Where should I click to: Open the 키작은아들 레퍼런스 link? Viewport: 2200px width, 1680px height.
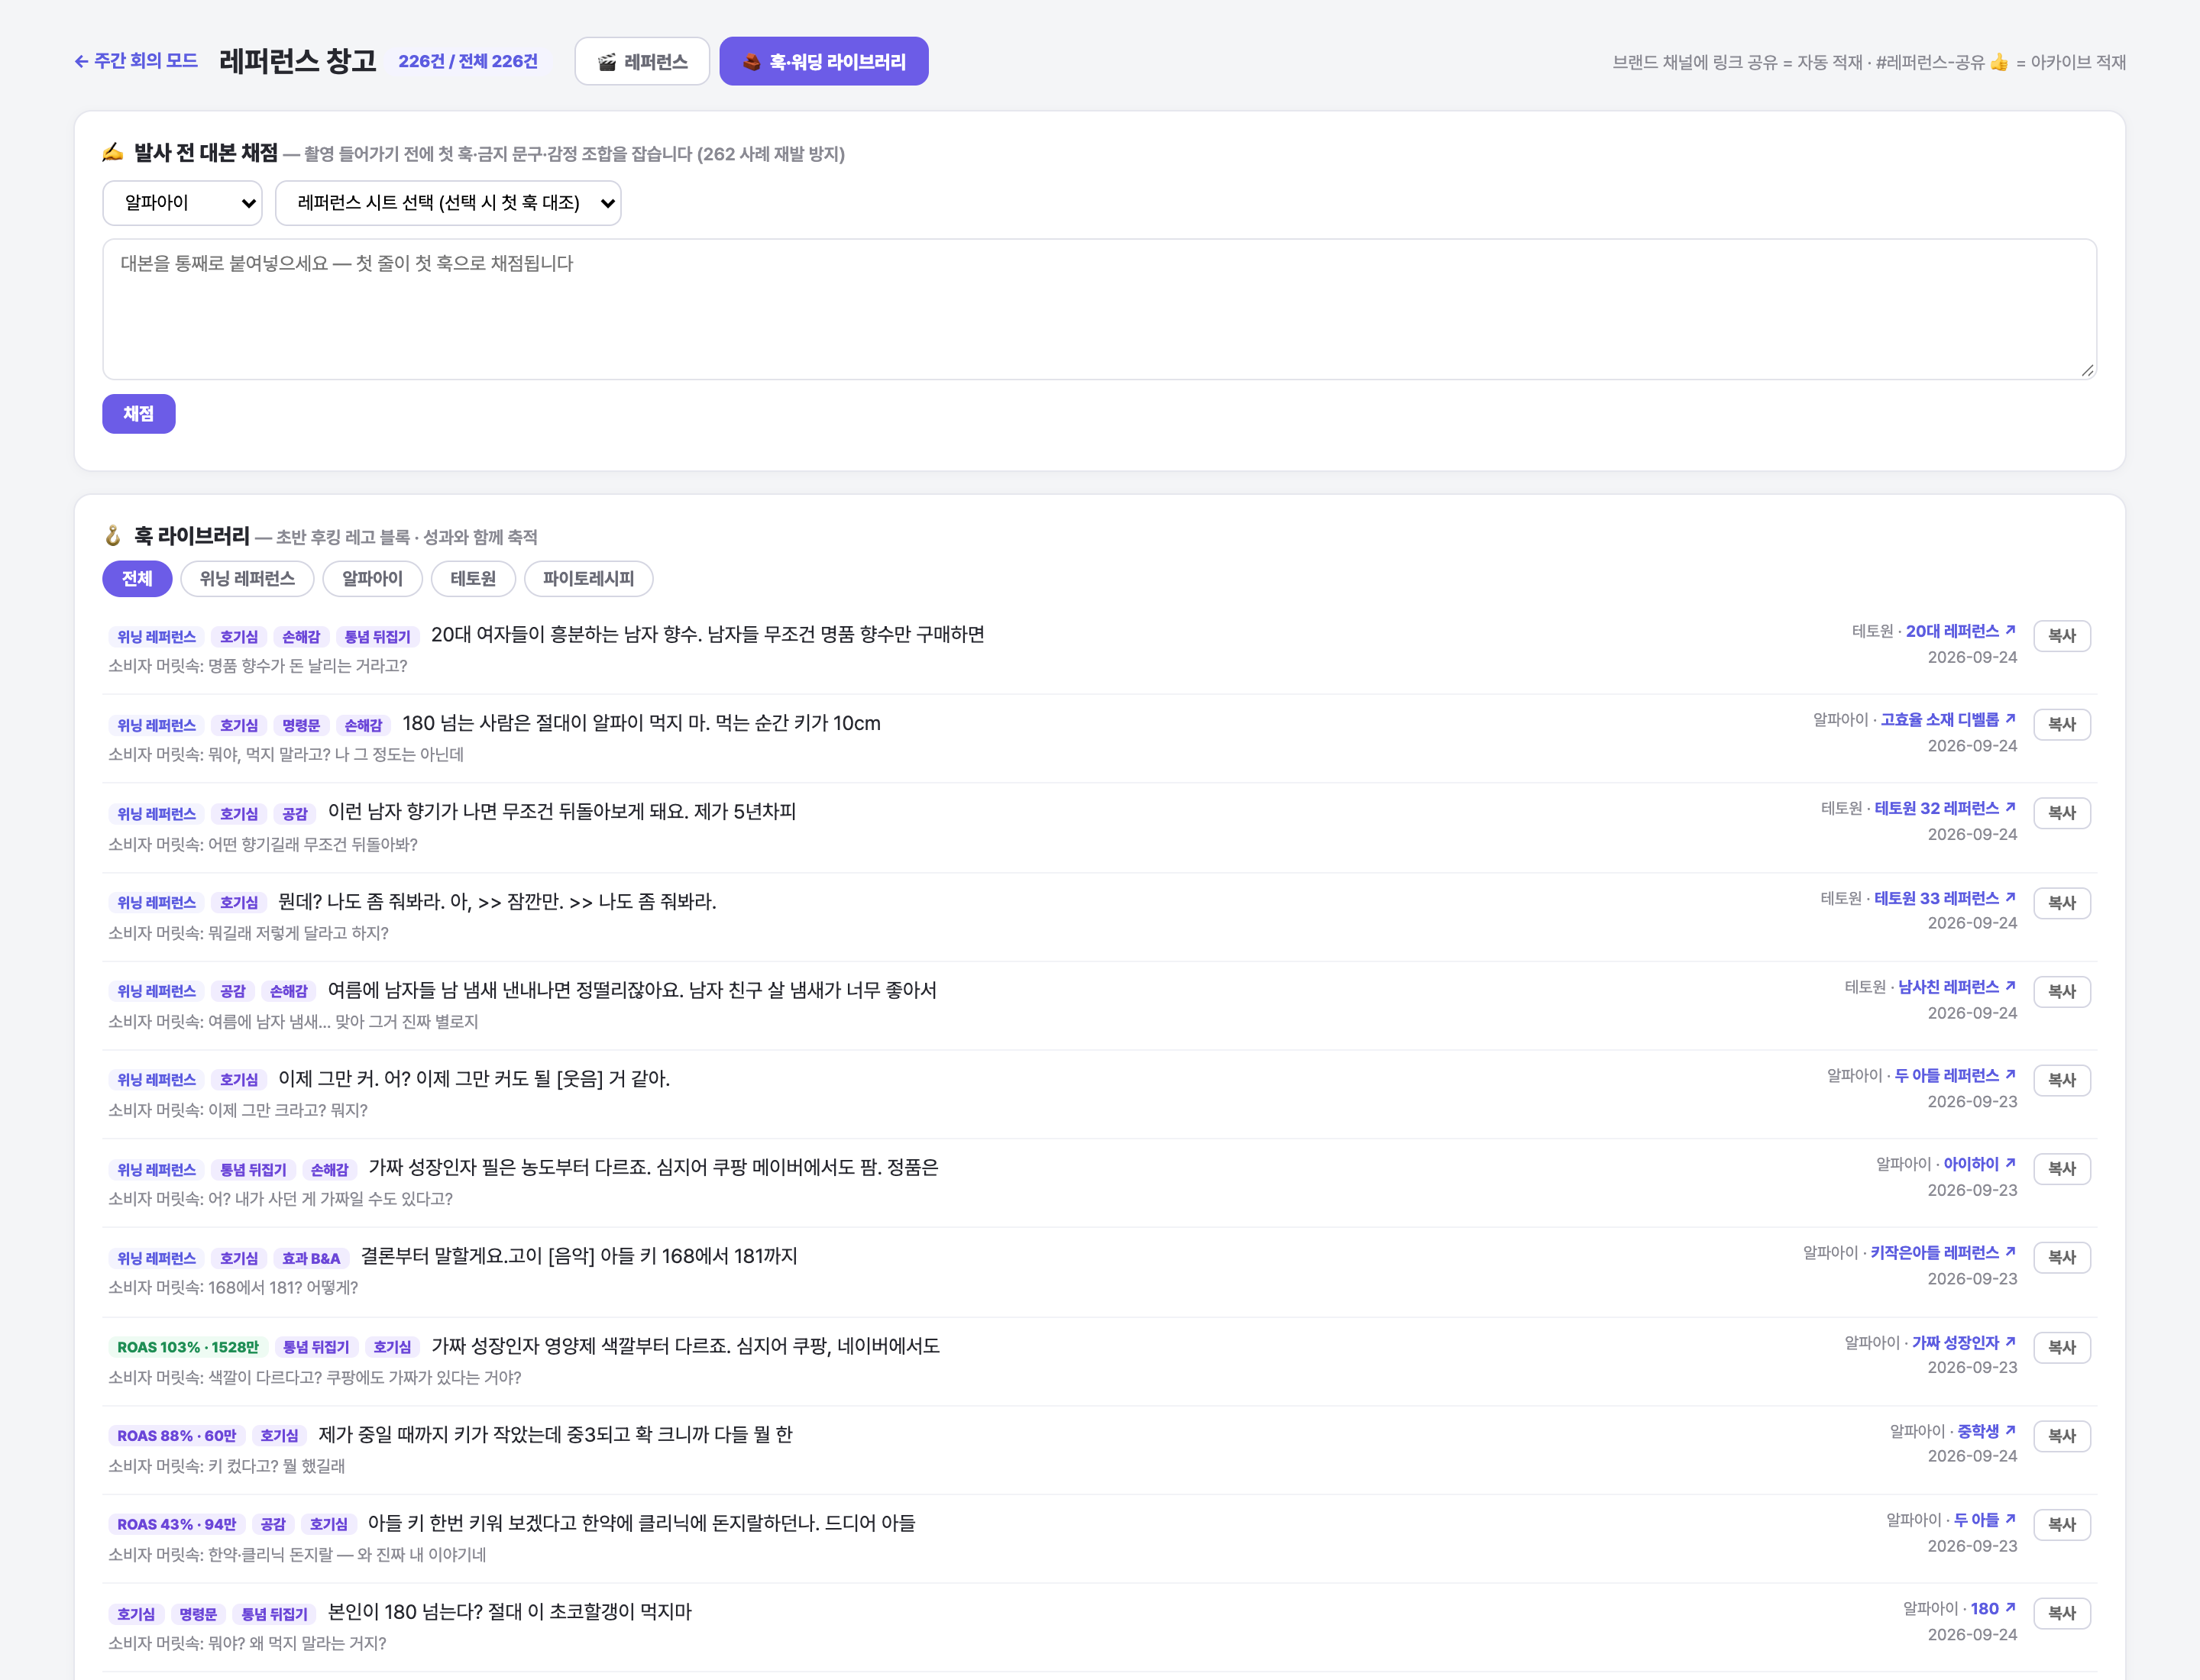point(1943,1252)
